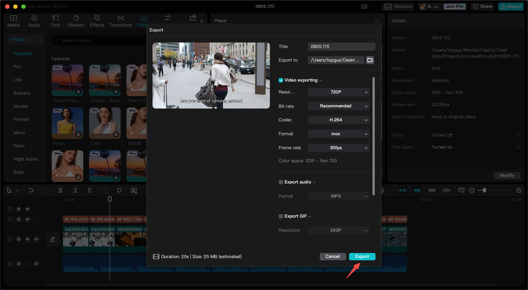The height and width of the screenshot is (290, 528).
Task: Select the split clip tool in timeline toolbar
Action: tap(60, 190)
